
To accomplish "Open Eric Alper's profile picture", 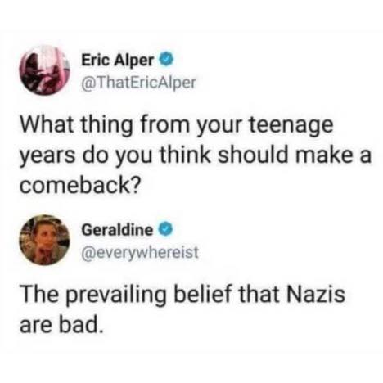I will [44, 70].
